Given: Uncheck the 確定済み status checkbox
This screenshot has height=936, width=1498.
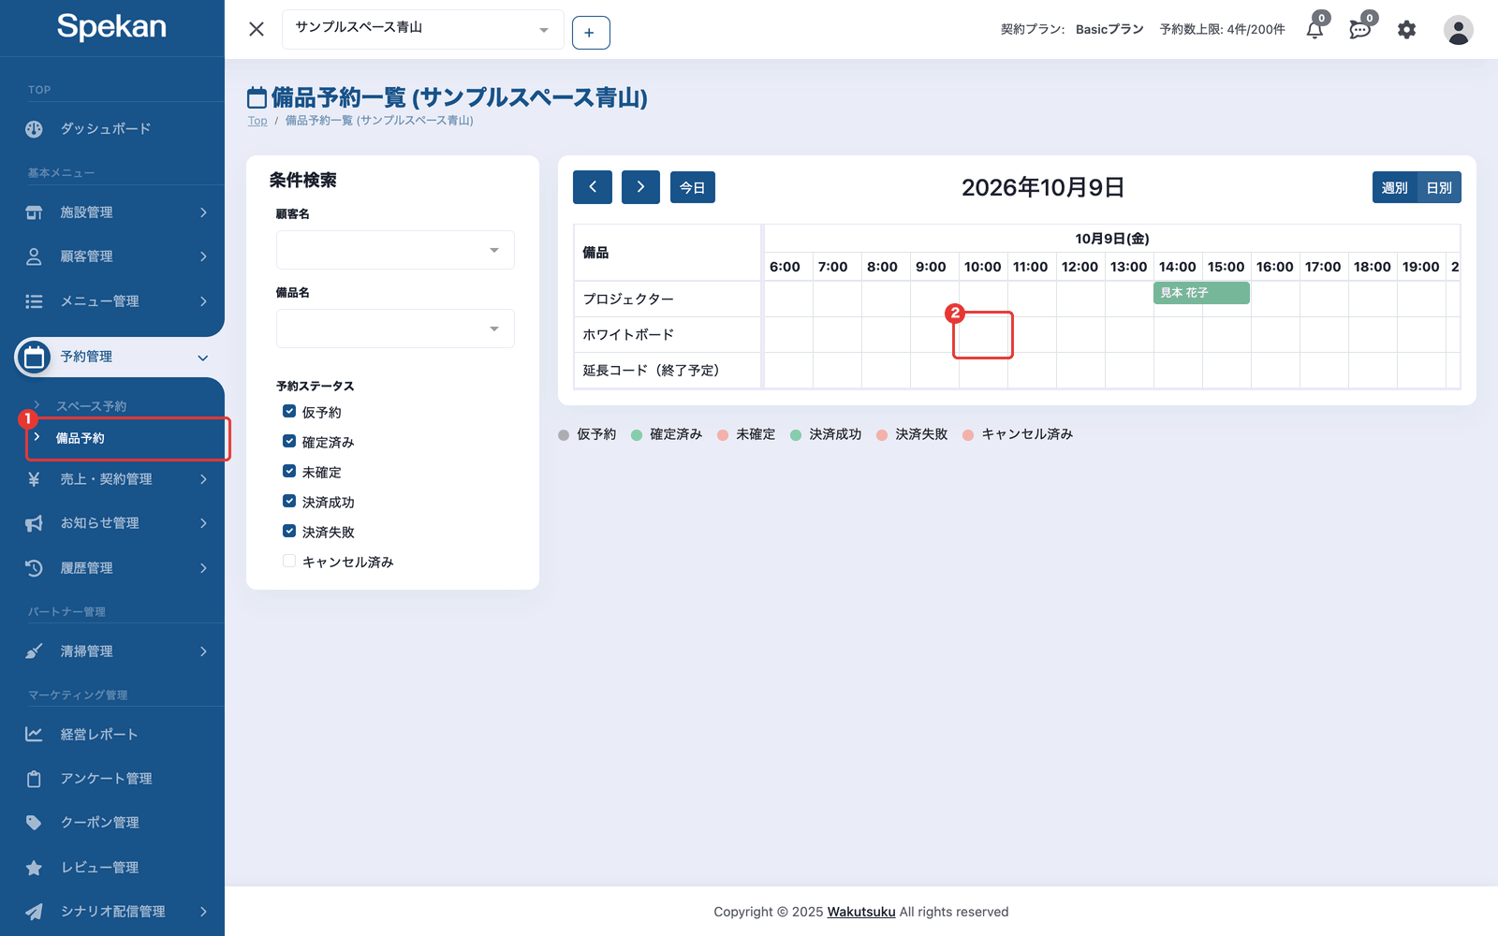Looking at the screenshot, I should click(x=289, y=441).
